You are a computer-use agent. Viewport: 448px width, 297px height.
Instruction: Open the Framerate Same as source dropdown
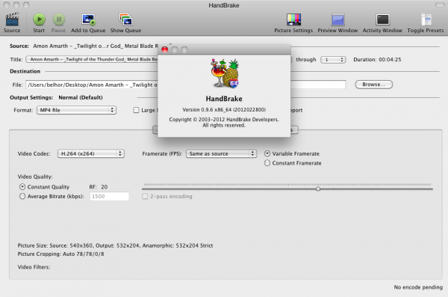point(221,153)
